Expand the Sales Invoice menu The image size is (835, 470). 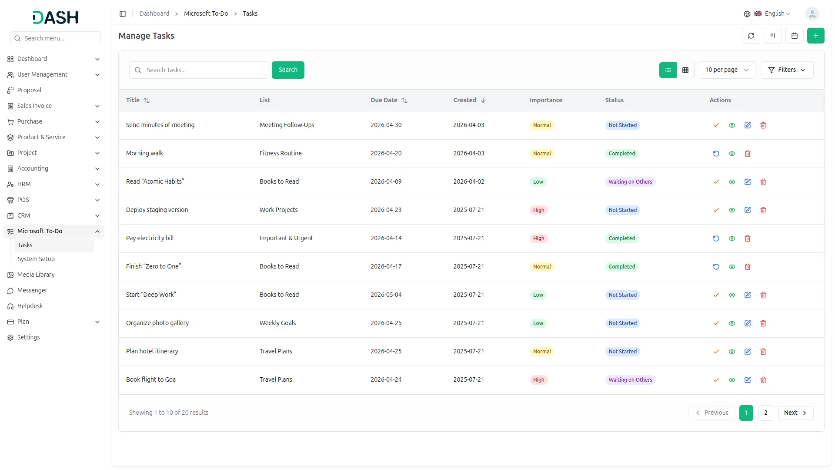pos(53,106)
